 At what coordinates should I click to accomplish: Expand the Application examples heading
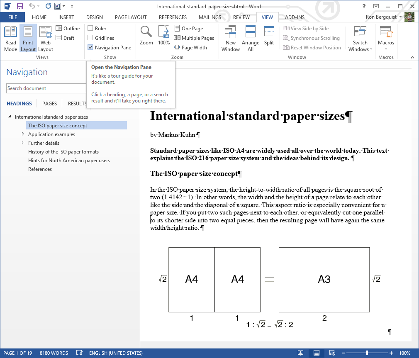coord(23,134)
